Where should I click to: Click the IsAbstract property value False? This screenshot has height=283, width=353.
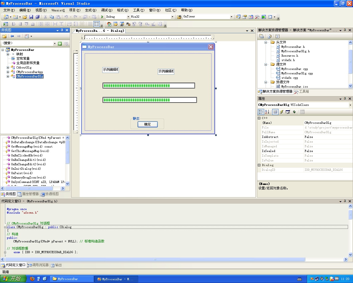[328, 137]
